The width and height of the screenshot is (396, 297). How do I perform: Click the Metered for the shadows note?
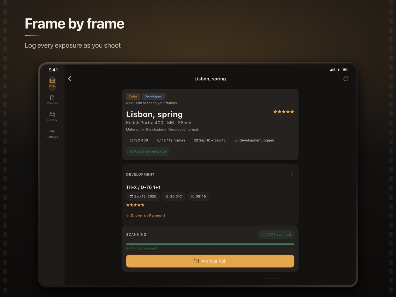click(162, 130)
